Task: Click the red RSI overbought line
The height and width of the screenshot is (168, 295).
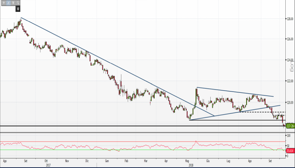Action: pyautogui.click(x=126, y=142)
